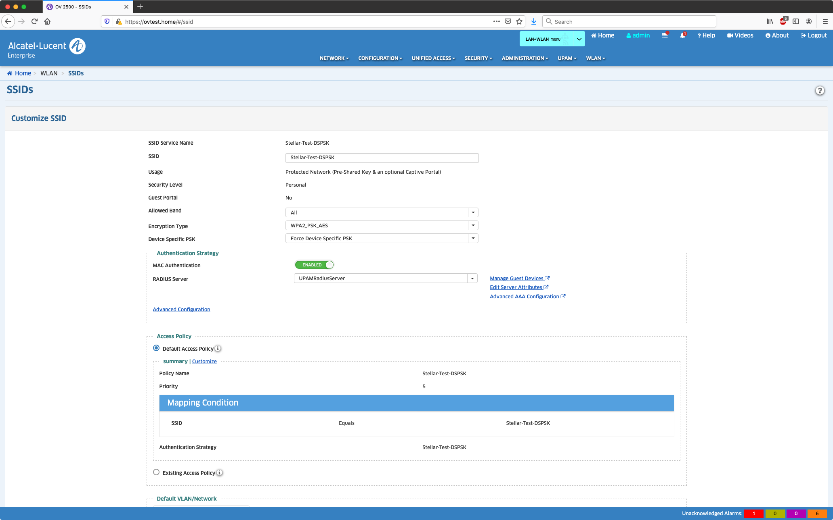Click the SSID text input field
This screenshot has height=520, width=833.
pos(382,158)
